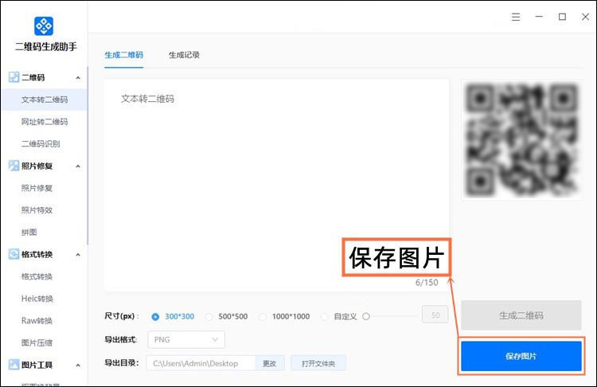The width and height of the screenshot is (597, 387).
Task: Open 文本转二维码 in the sidebar
Action: coord(45,100)
